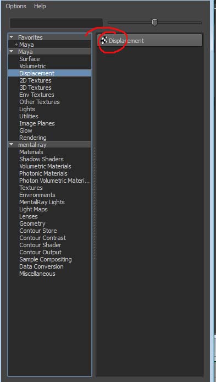Select mental ray Materials category
The height and width of the screenshot is (382, 216).
pos(31,152)
